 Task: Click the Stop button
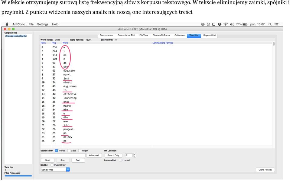point(63,161)
